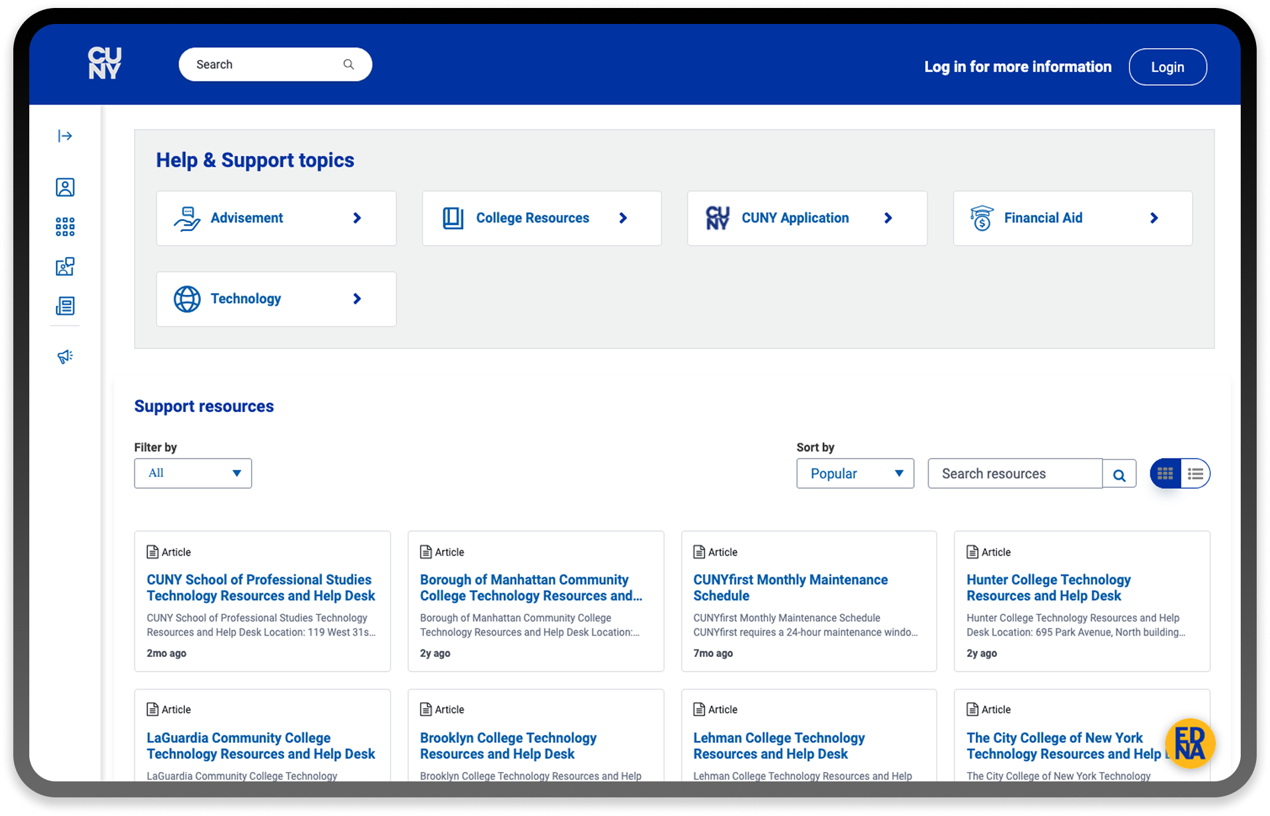
Task: Switch to grid view of resources
Action: tap(1165, 474)
